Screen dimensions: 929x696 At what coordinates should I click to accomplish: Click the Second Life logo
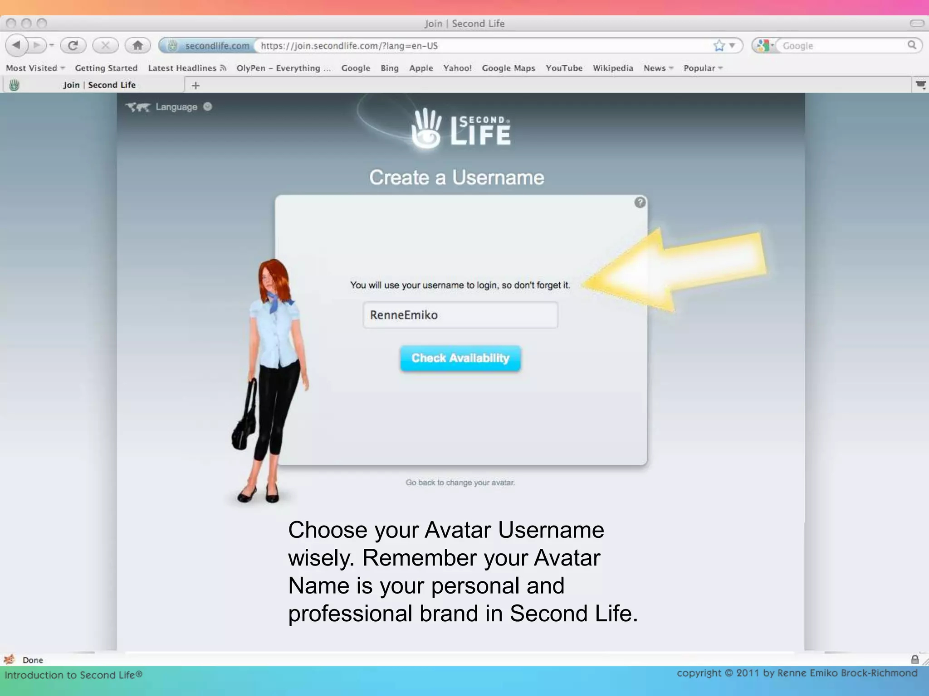460,128
